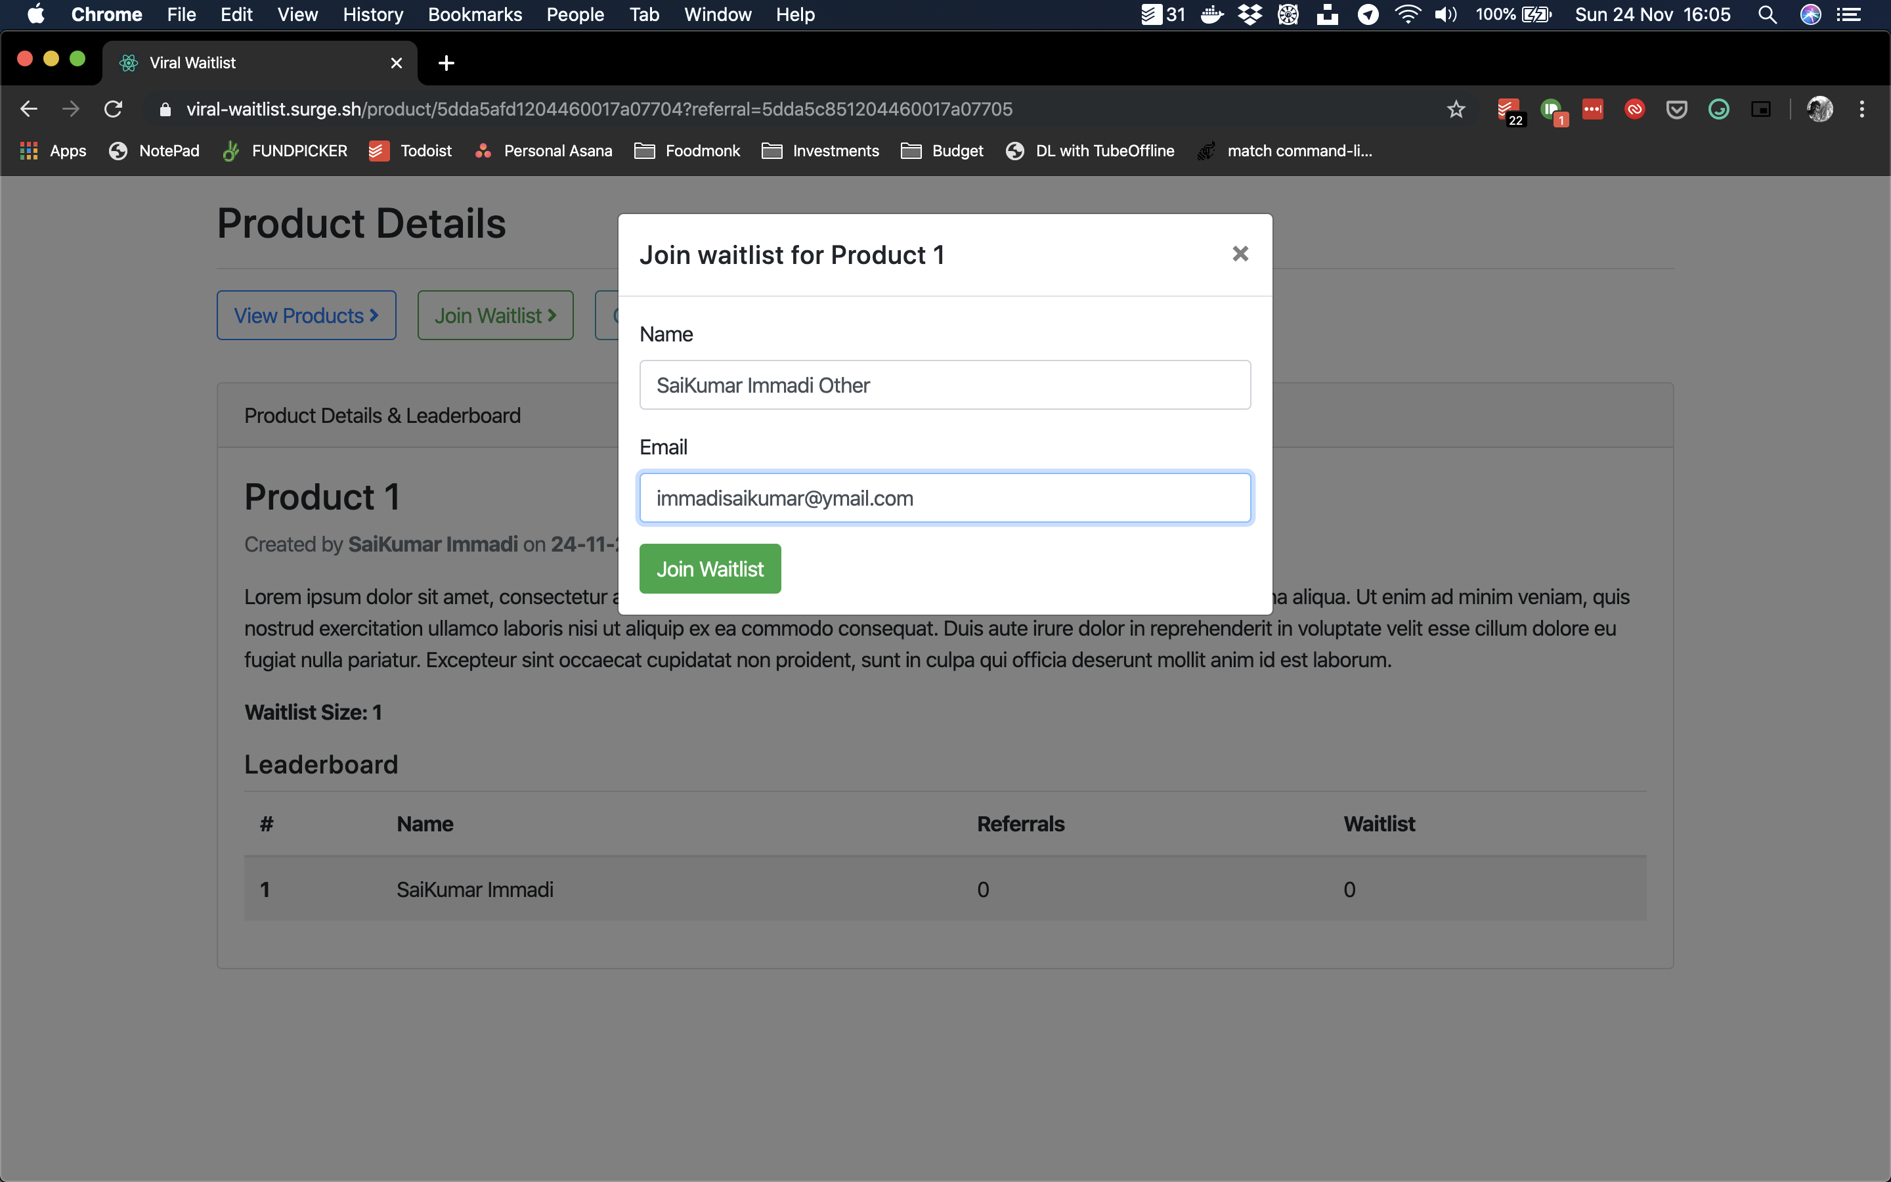Click the Chrome profile avatar
The width and height of the screenshot is (1891, 1182).
pyautogui.click(x=1819, y=108)
